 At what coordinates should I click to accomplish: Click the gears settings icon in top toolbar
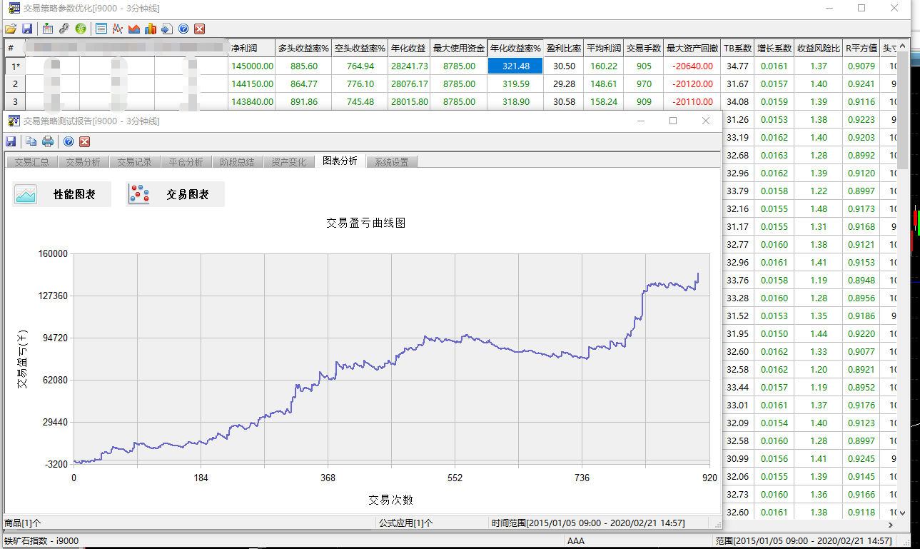coord(64,29)
